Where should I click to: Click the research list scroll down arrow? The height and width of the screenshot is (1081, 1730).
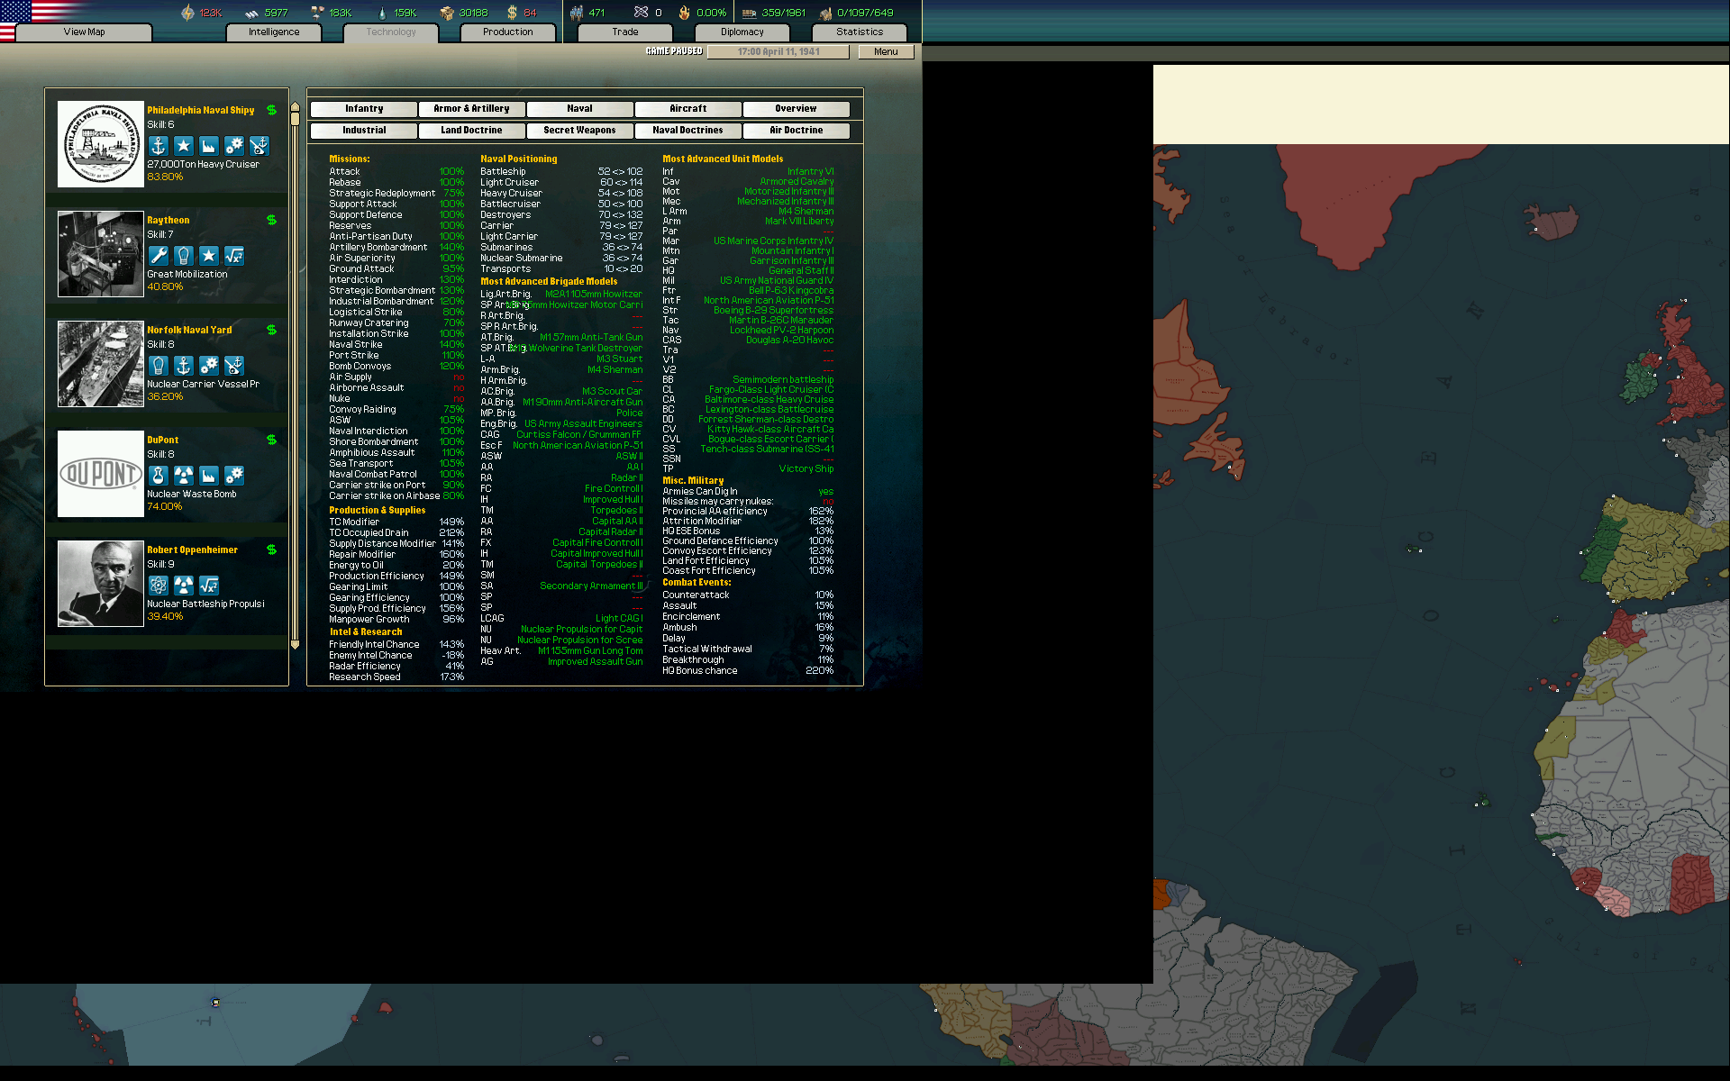(x=295, y=644)
